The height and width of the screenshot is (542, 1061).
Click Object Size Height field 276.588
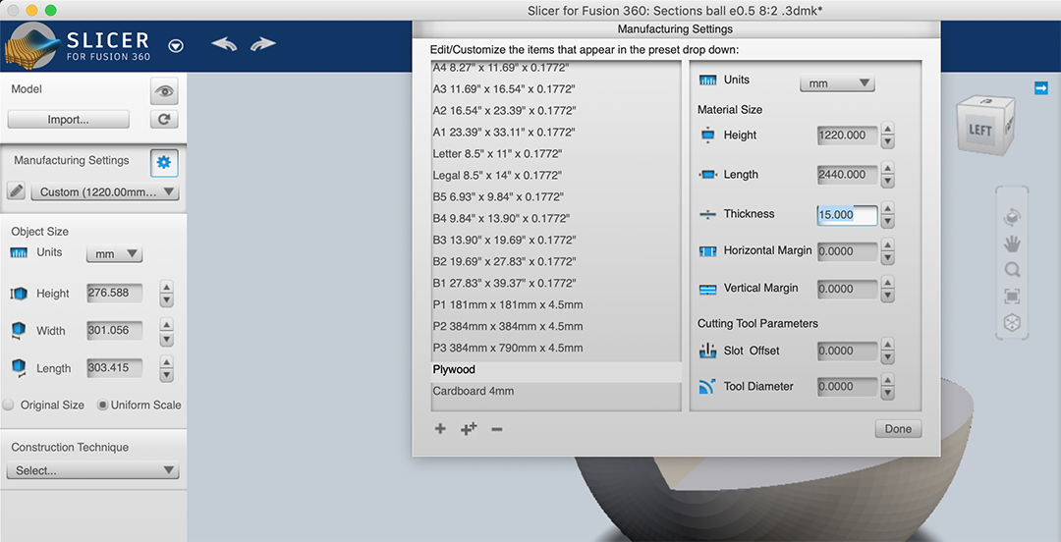pyautogui.click(x=114, y=293)
